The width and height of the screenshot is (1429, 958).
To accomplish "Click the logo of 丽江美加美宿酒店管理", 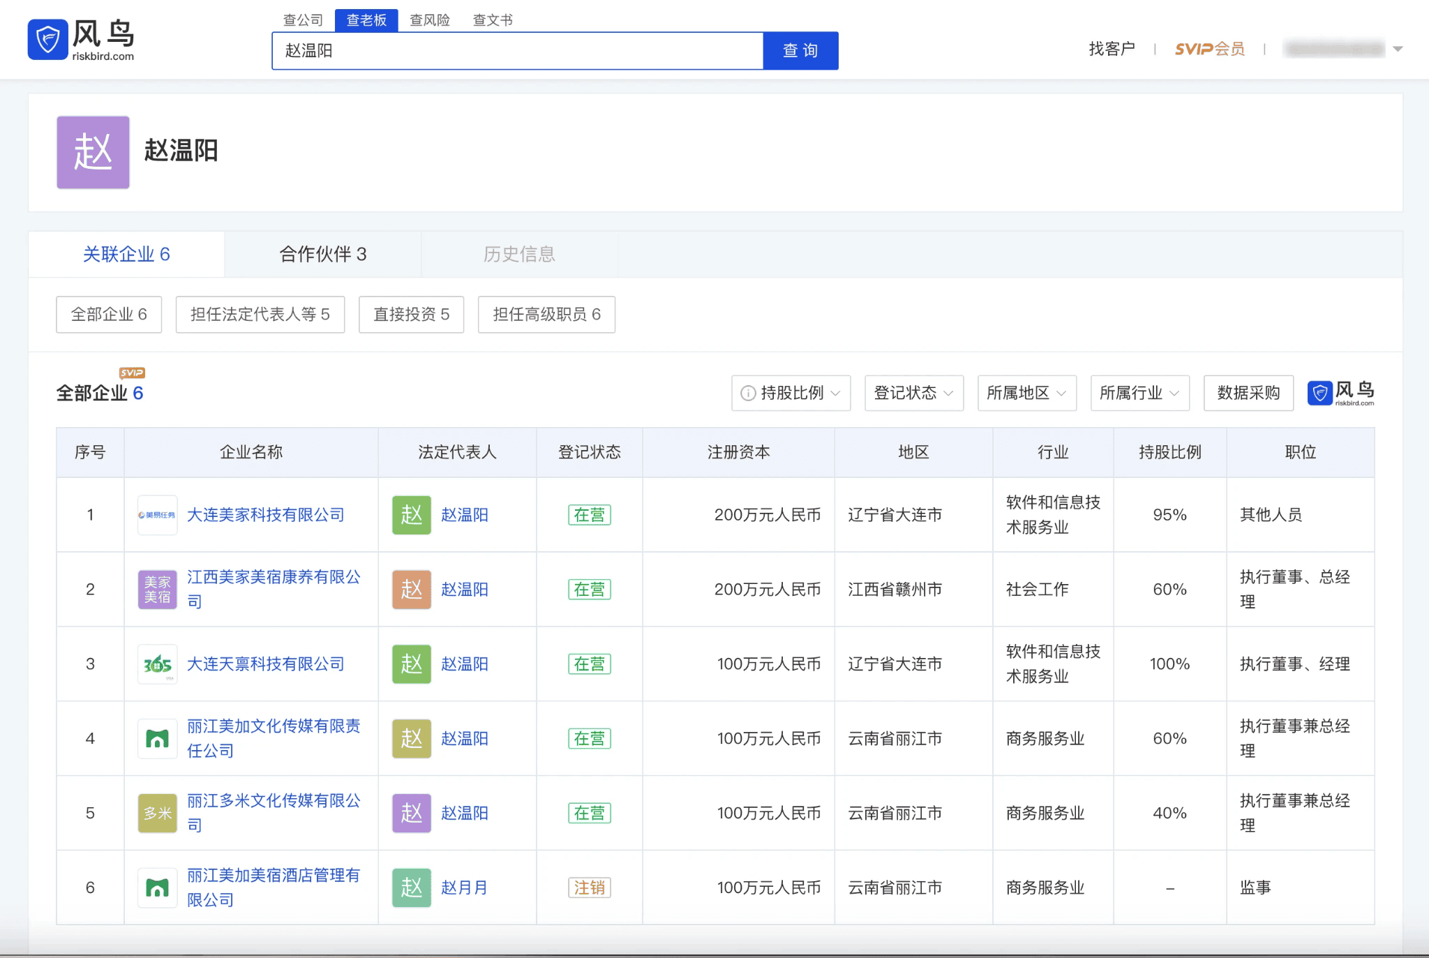I will pyautogui.click(x=157, y=888).
